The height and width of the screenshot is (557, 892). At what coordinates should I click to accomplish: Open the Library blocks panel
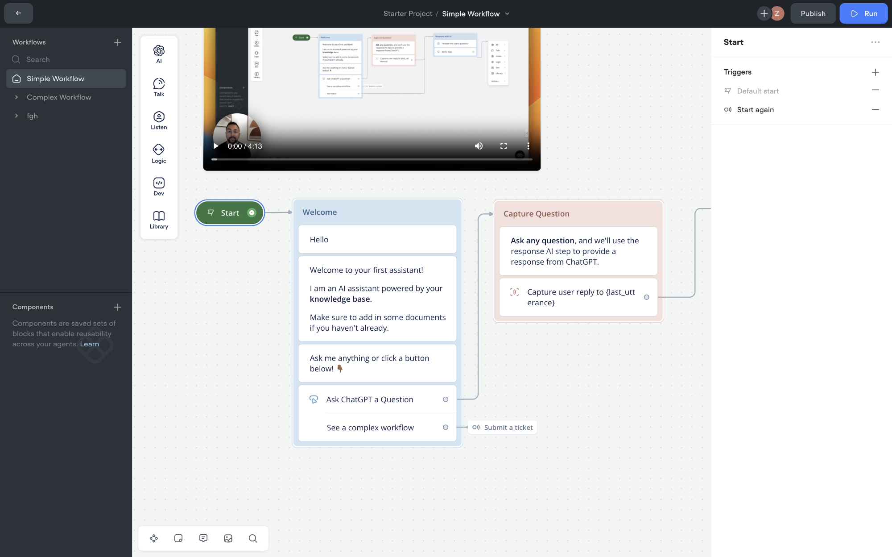click(x=159, y=219)
